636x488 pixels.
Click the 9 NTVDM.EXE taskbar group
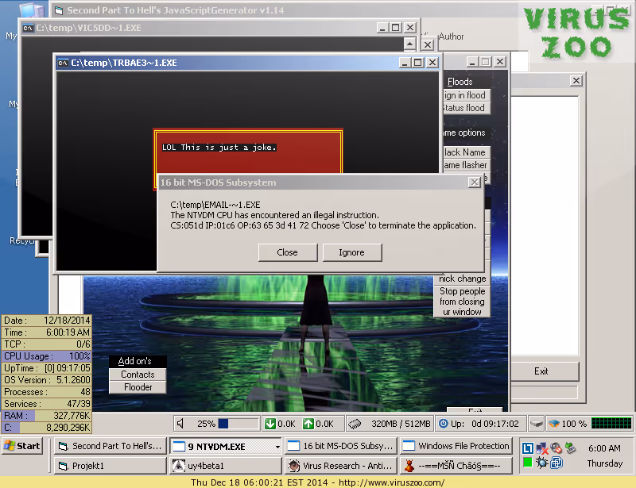point(226,446)
